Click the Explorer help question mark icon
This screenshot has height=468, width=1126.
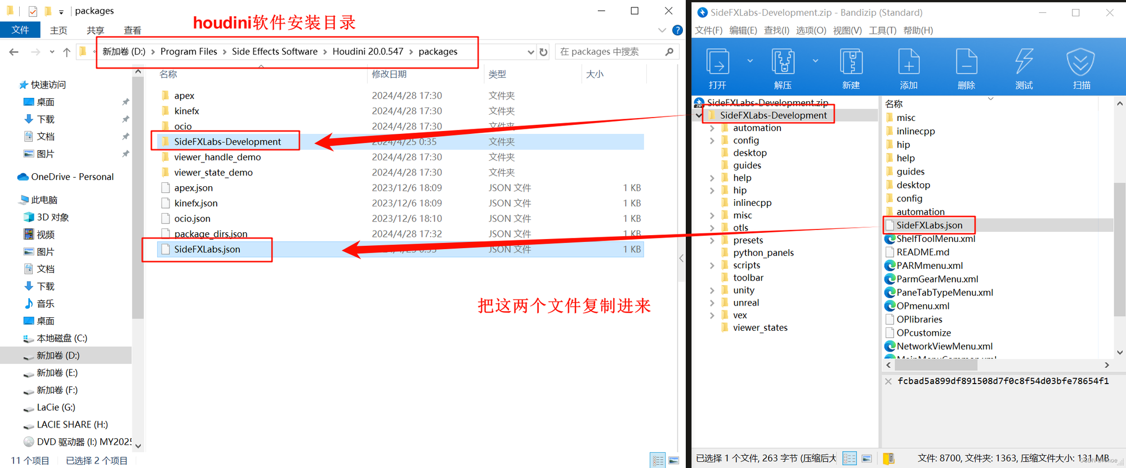click(678, 30)
